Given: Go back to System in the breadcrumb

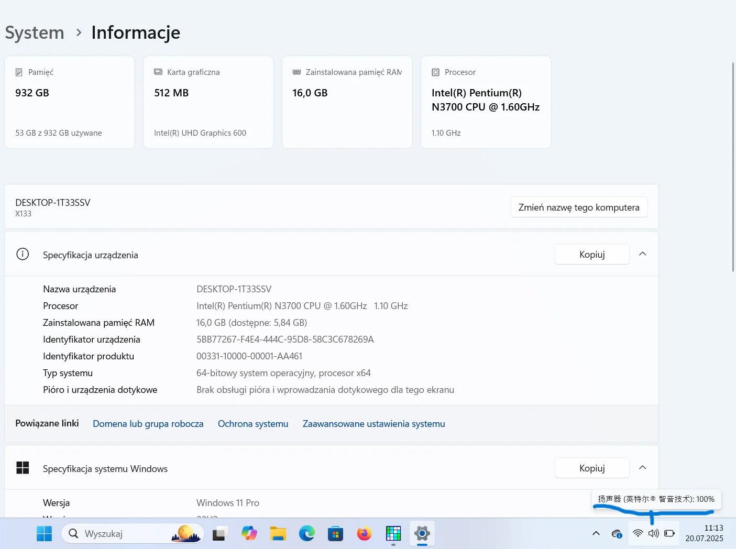Looking at the screenshot, I should [x=35, y=32].
